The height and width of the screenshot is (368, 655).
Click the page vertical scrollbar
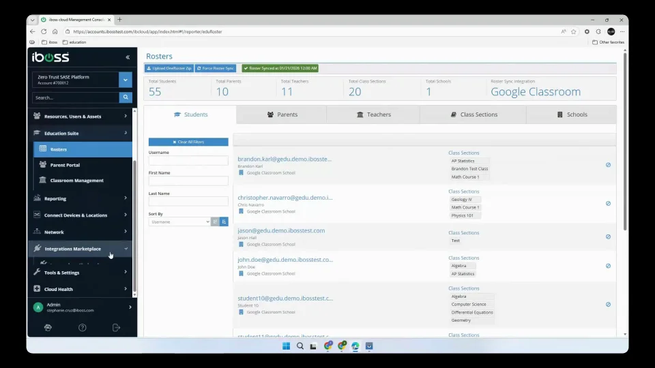coord(625,142)
